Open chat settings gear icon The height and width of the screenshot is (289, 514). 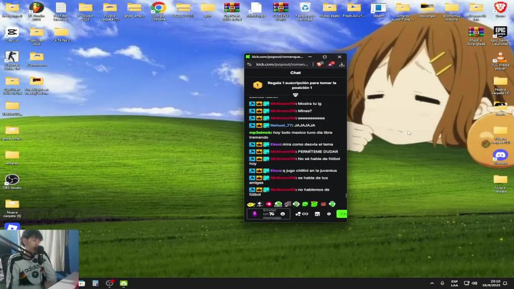coord(329,214)
